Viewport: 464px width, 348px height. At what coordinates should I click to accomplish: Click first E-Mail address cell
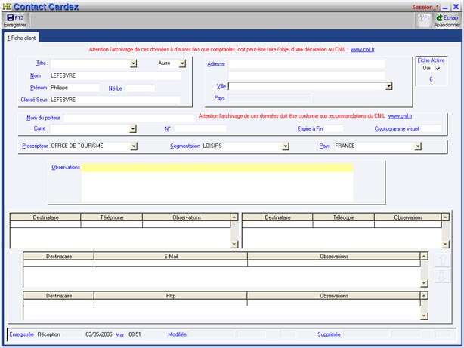[x=171, y=263]
